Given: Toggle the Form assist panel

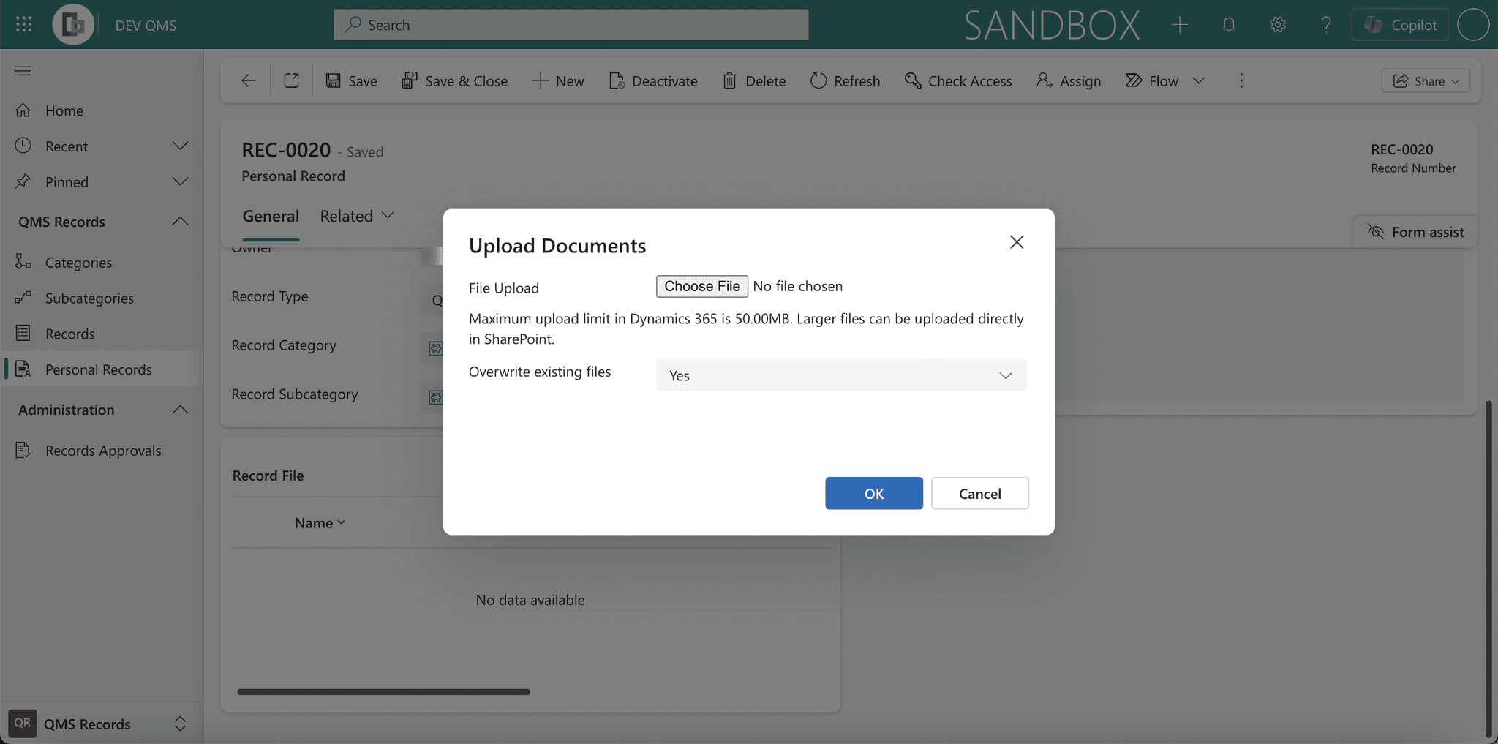Looking at the screenshot, I should tap(1415, 232).
